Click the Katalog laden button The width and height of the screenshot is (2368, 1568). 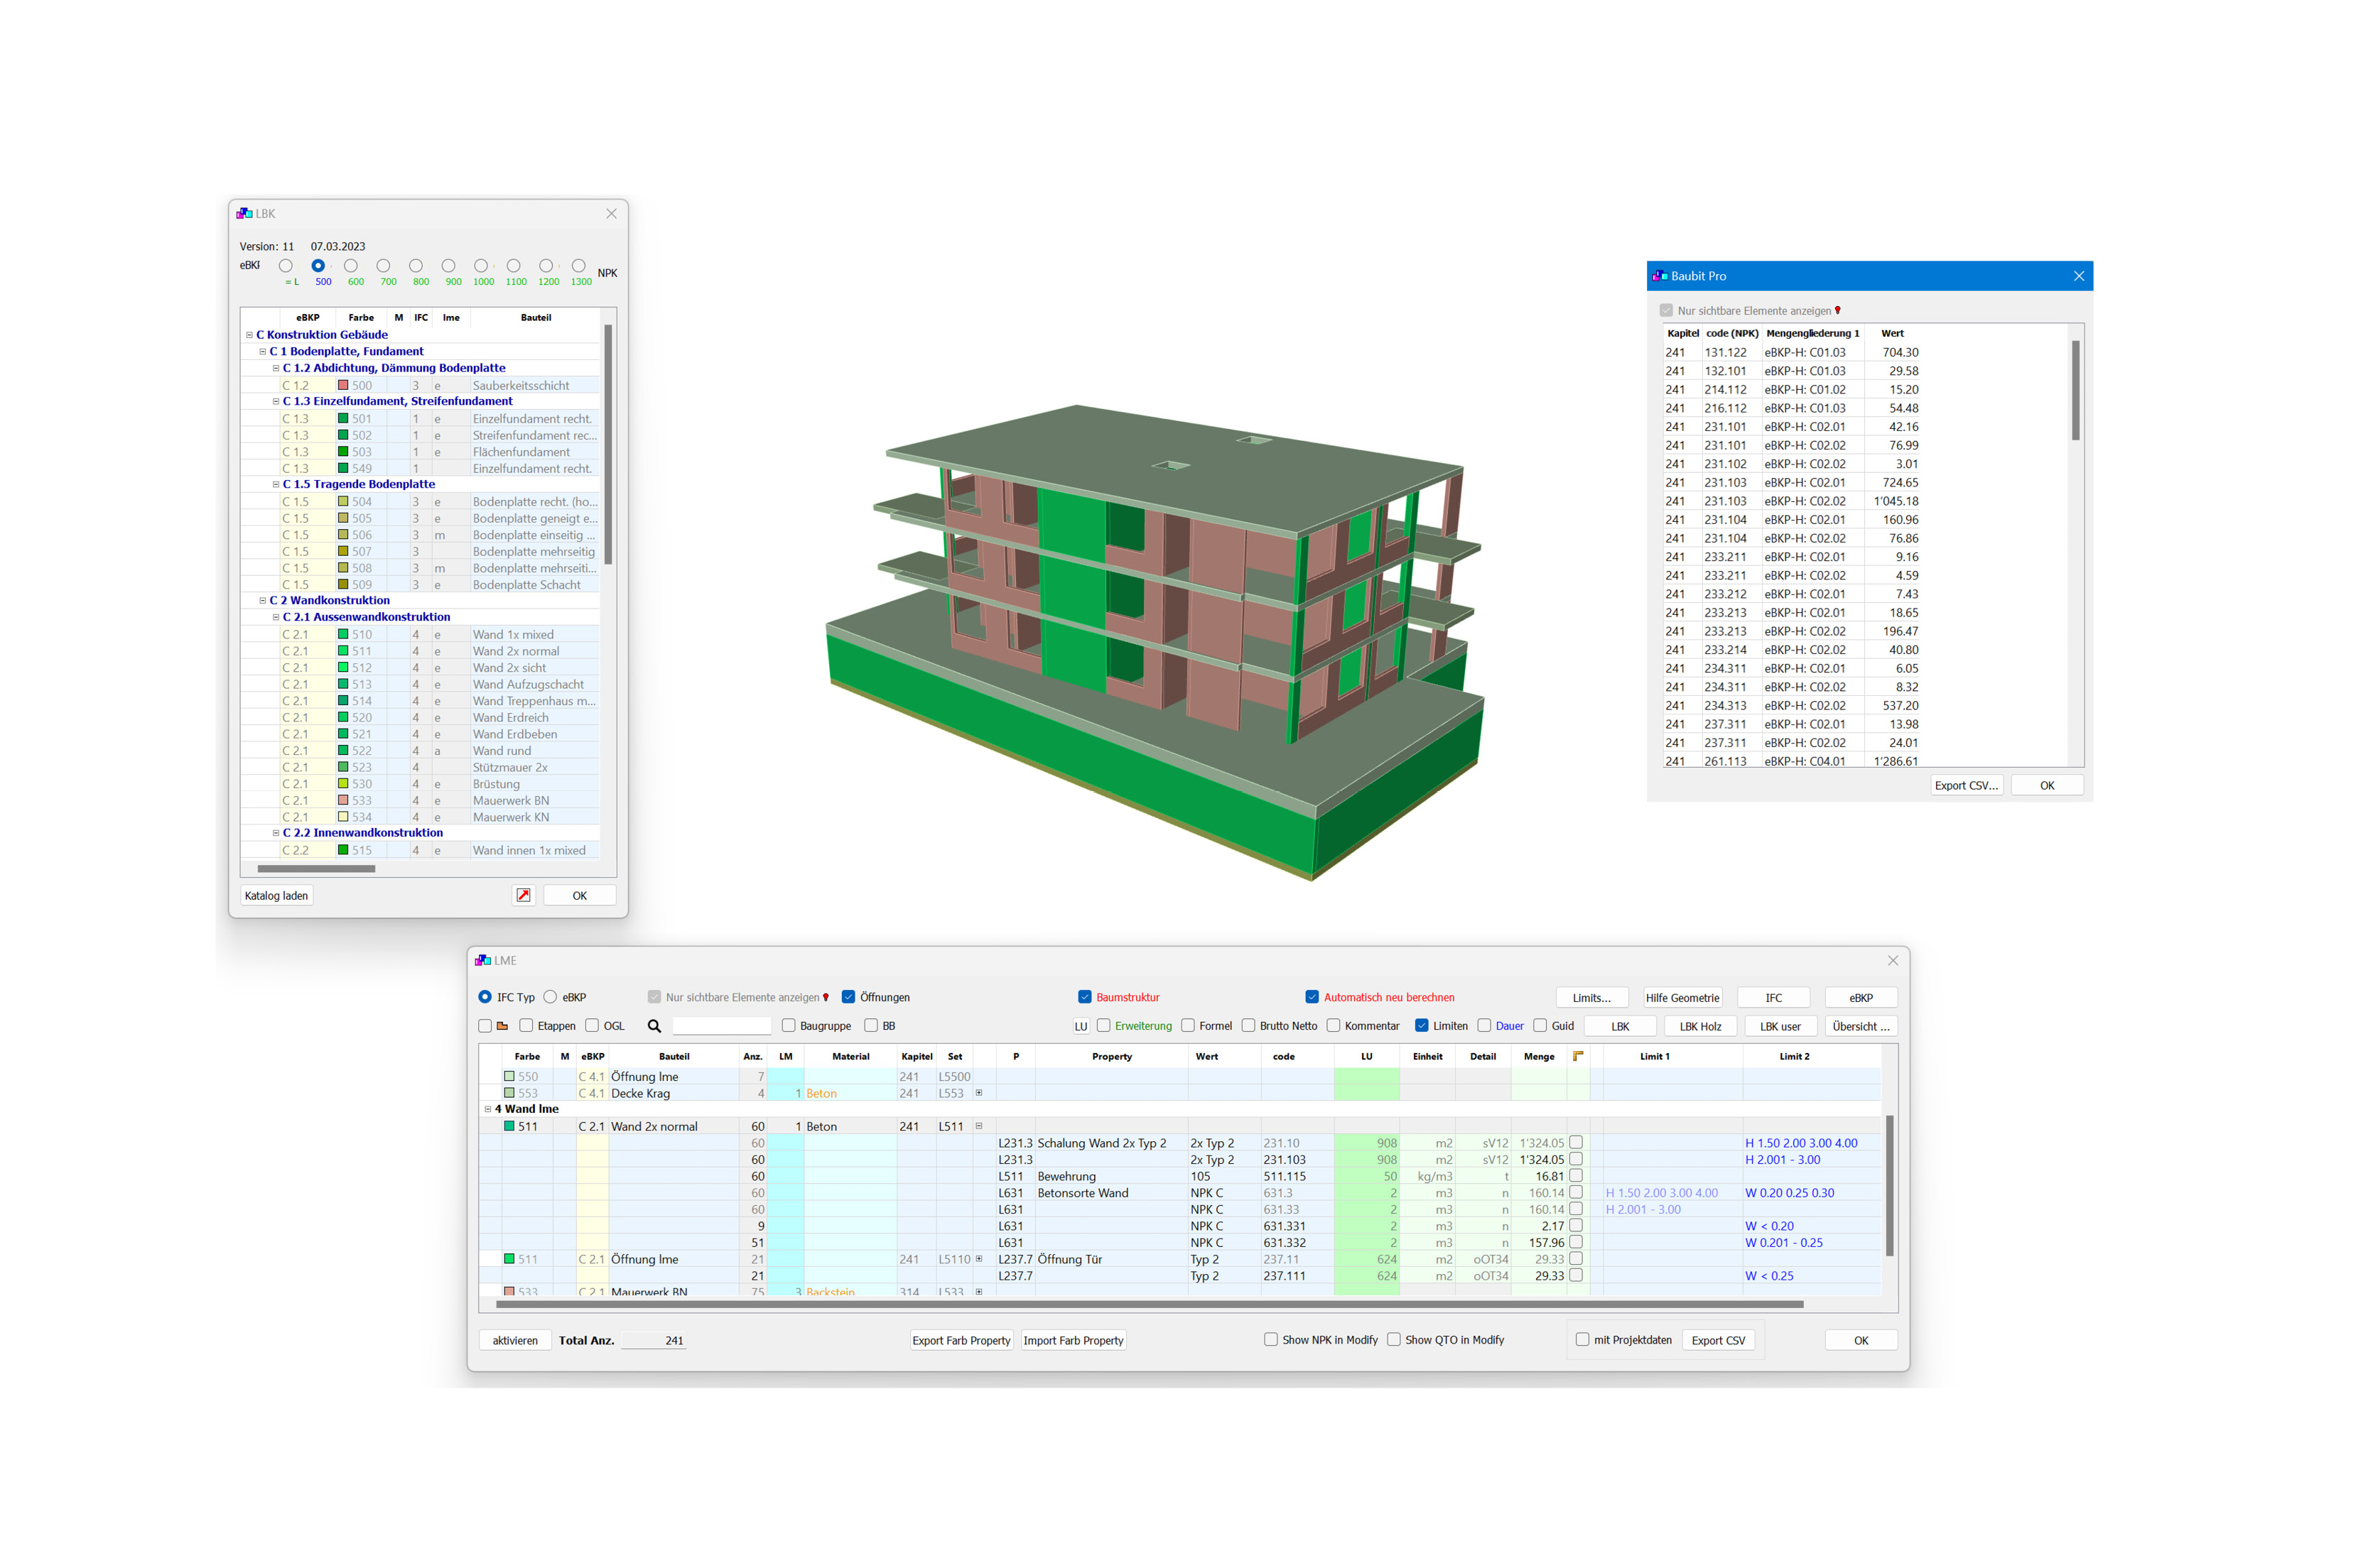click(x=276, y=895)
